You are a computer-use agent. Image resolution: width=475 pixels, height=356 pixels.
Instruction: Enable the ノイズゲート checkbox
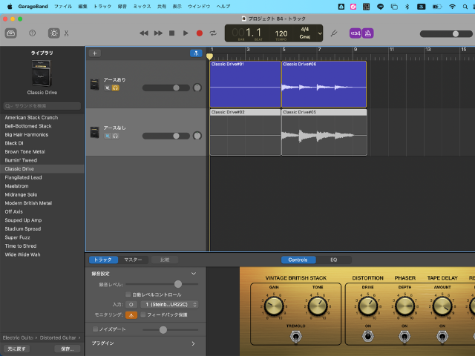(x=96, y=329)
